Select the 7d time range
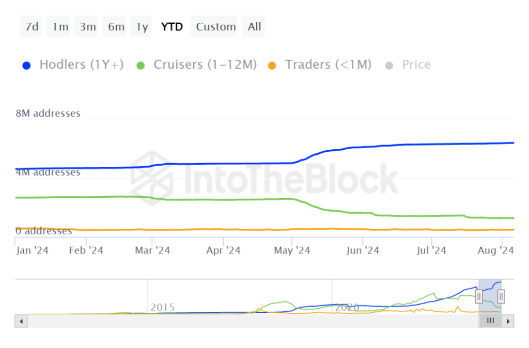This screenshot has width=529, height=348. pyautogui.click(x=32, y=27)
